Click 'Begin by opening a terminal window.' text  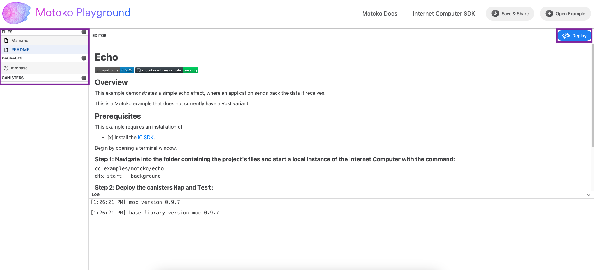click(136, 148)
